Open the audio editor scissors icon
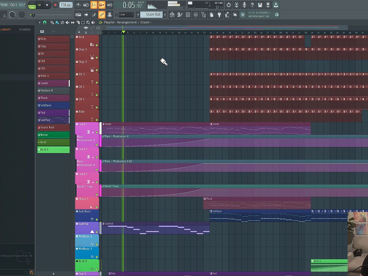The width and height of the screenshot is (368, 276). (237, 5)
